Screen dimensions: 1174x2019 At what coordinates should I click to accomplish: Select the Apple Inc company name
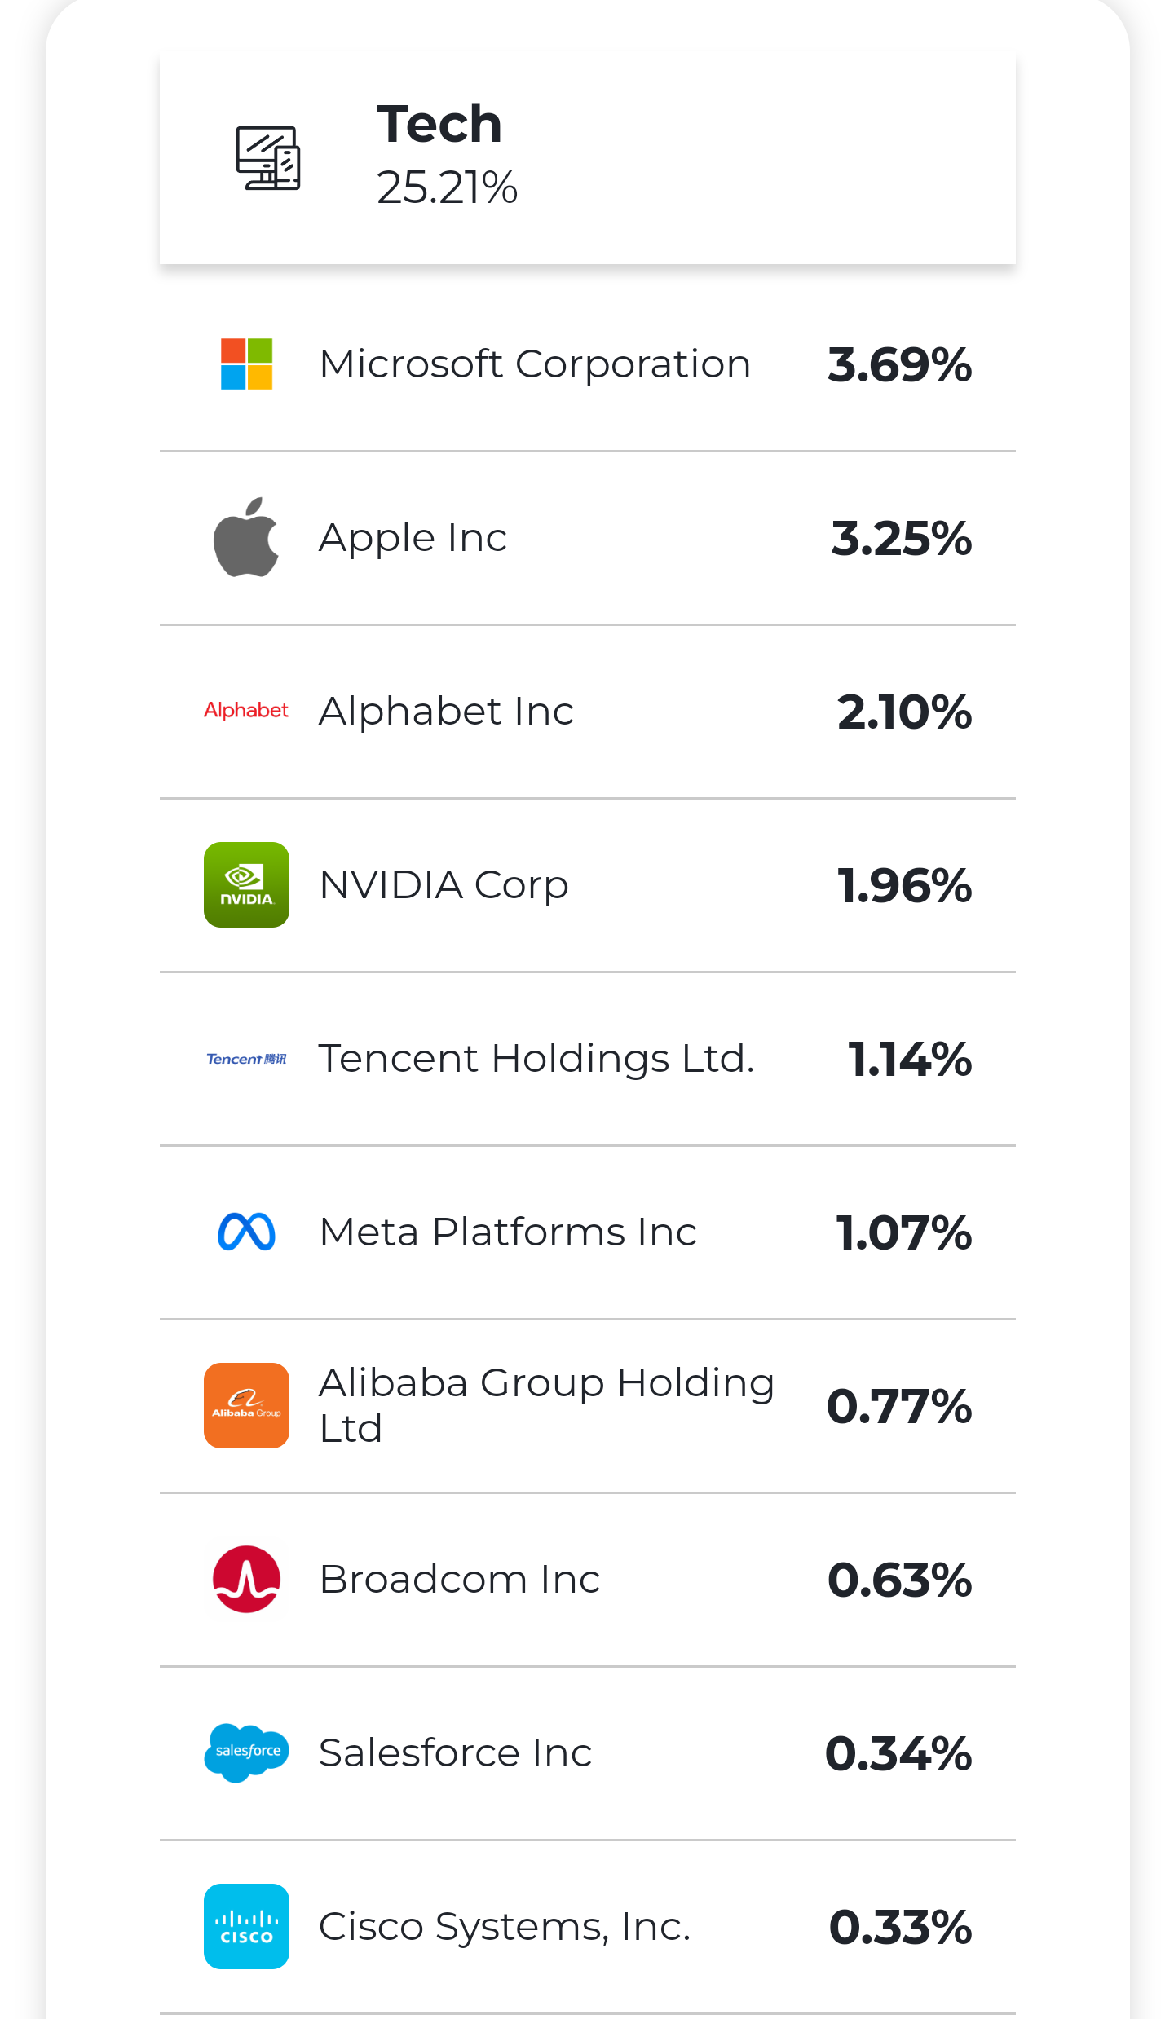click(413, 538)
